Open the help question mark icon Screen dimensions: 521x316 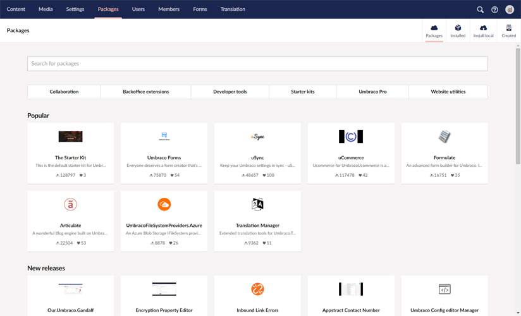pos(494,9)
